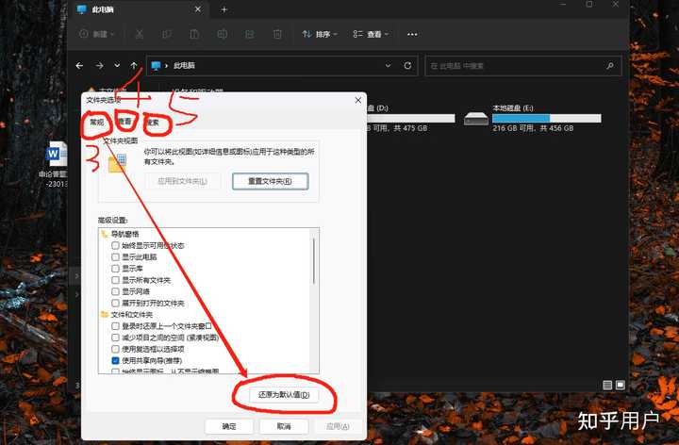This screenshot has width=679, height=445.
Task: Click the 本地磁盘 (E:) label
Action: point(513,108)
